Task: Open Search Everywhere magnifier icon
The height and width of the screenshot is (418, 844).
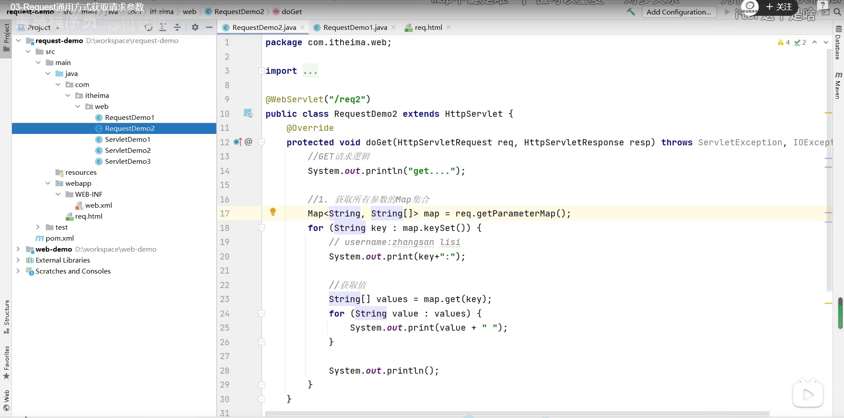Action: [x=837, y=12]
